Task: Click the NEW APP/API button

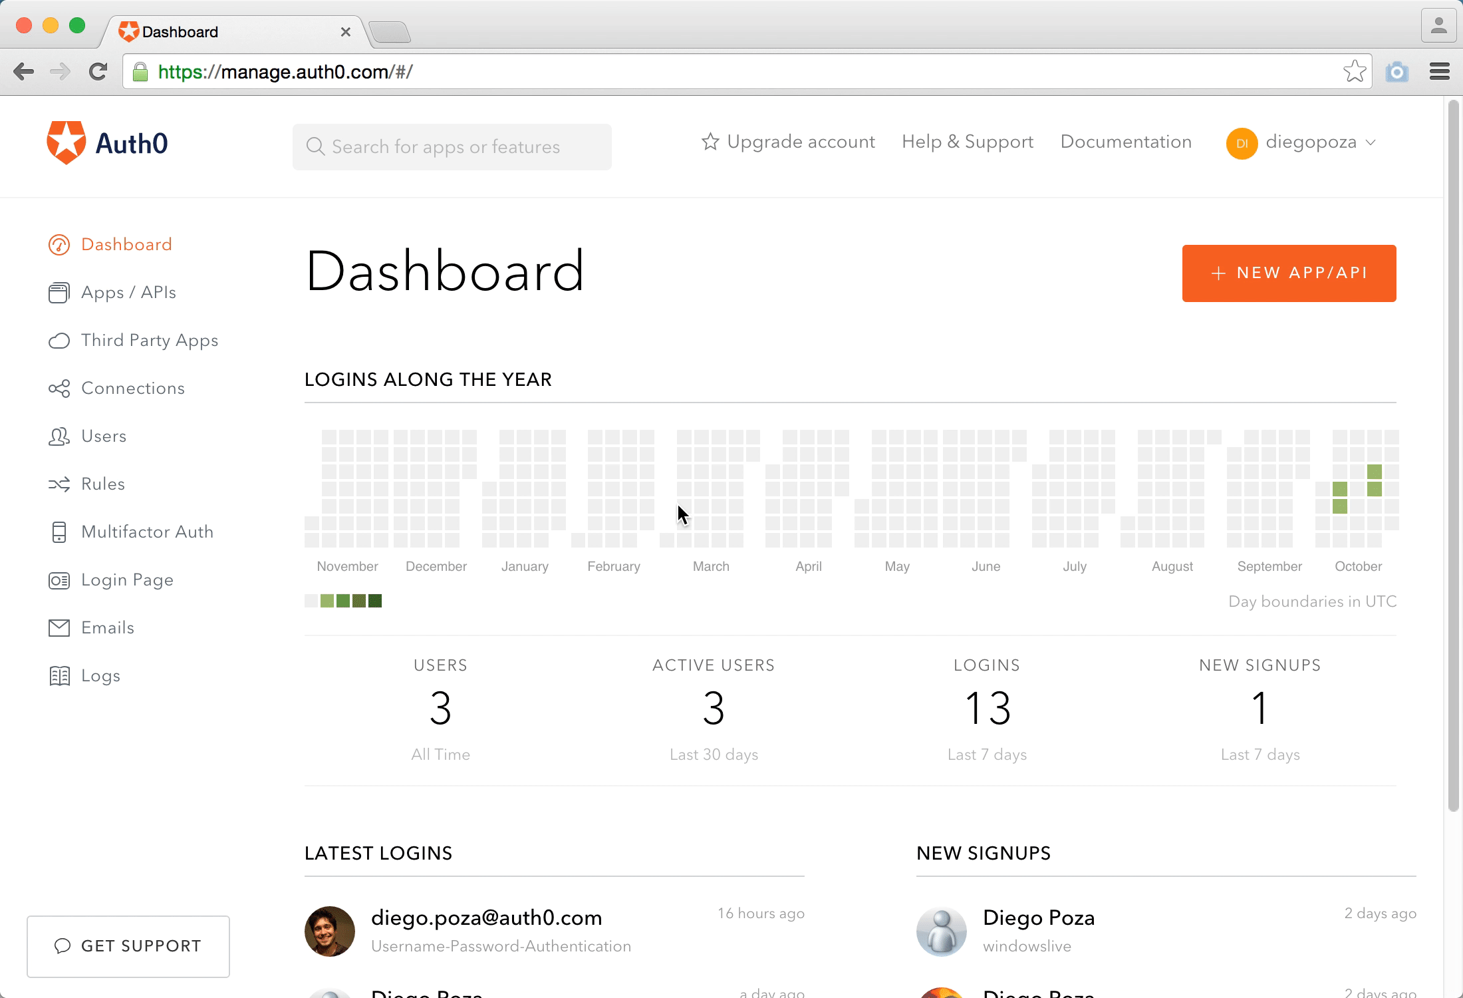Action: (1289, 273)
